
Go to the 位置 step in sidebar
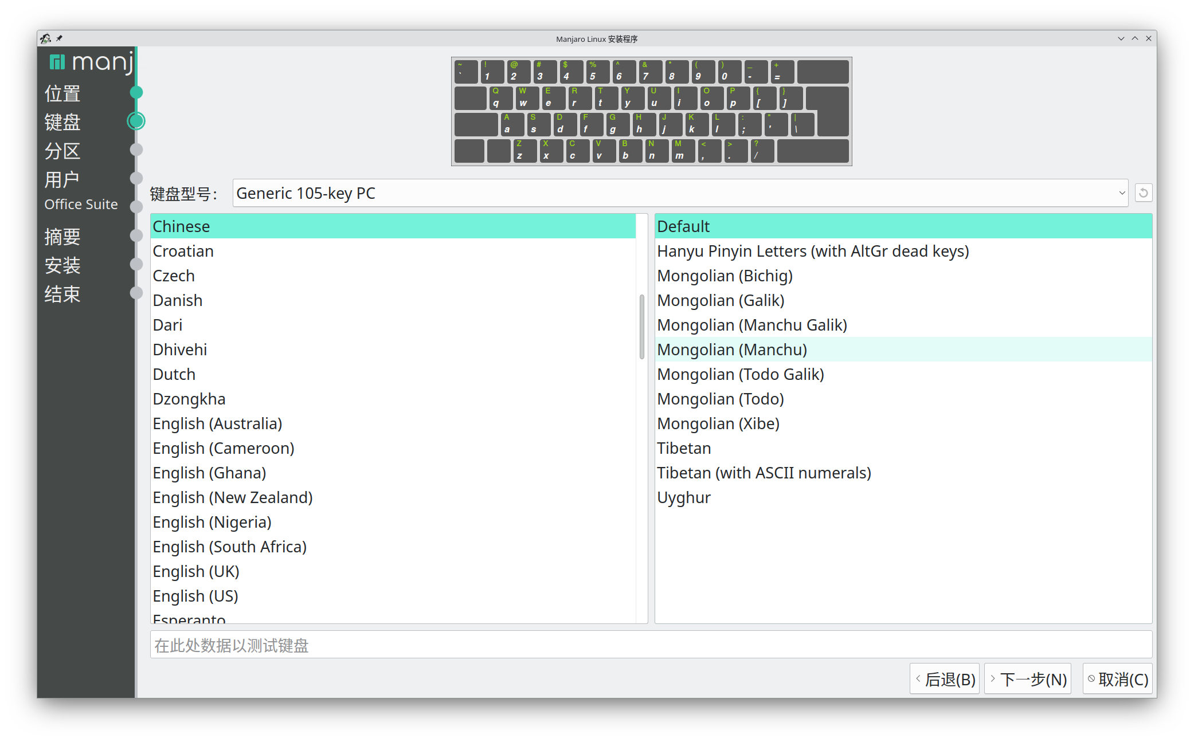[x=62, y=93]
